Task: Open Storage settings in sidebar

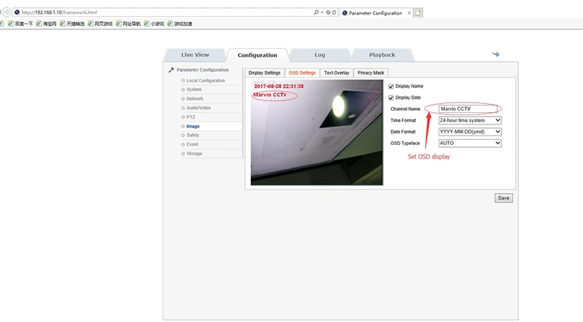Action: [x=195, y=154]
